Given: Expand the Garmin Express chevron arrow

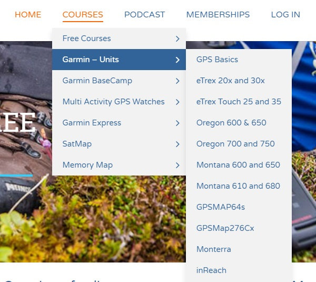Looking at the screenshot, I should click(x=177, y=123).
